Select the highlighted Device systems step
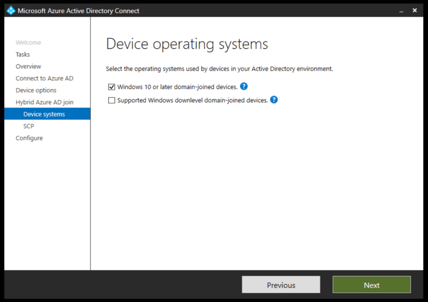The image size is (428, 302). [x=44, y=114]
